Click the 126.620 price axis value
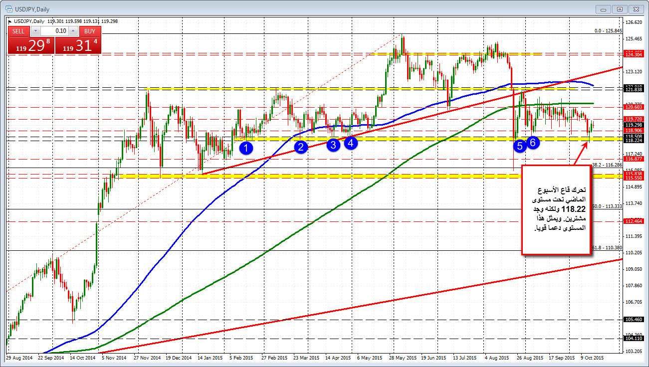 pos(634,22)
